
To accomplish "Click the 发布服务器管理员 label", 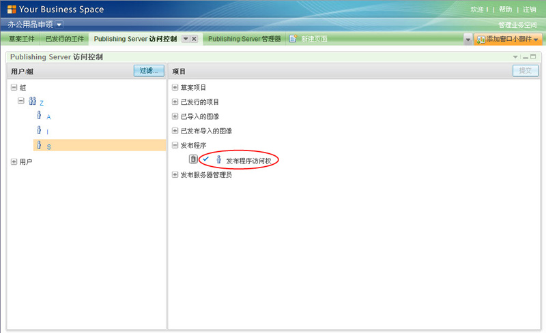I will pyautogui.click(x=206, y=175).
